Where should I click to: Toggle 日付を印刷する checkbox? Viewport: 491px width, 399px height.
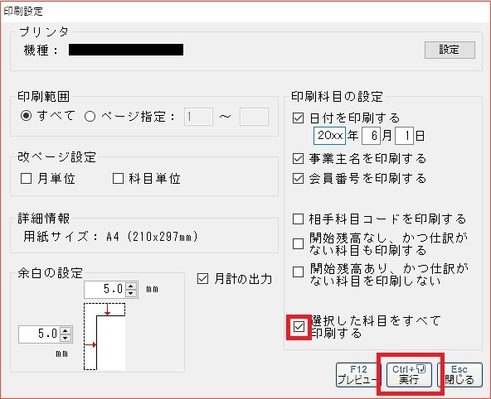[298, 118]
